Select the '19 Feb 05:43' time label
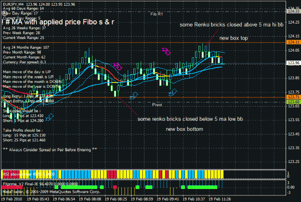Image resolution: width=301 pixels, height=202 pixels. click(38, 199)
